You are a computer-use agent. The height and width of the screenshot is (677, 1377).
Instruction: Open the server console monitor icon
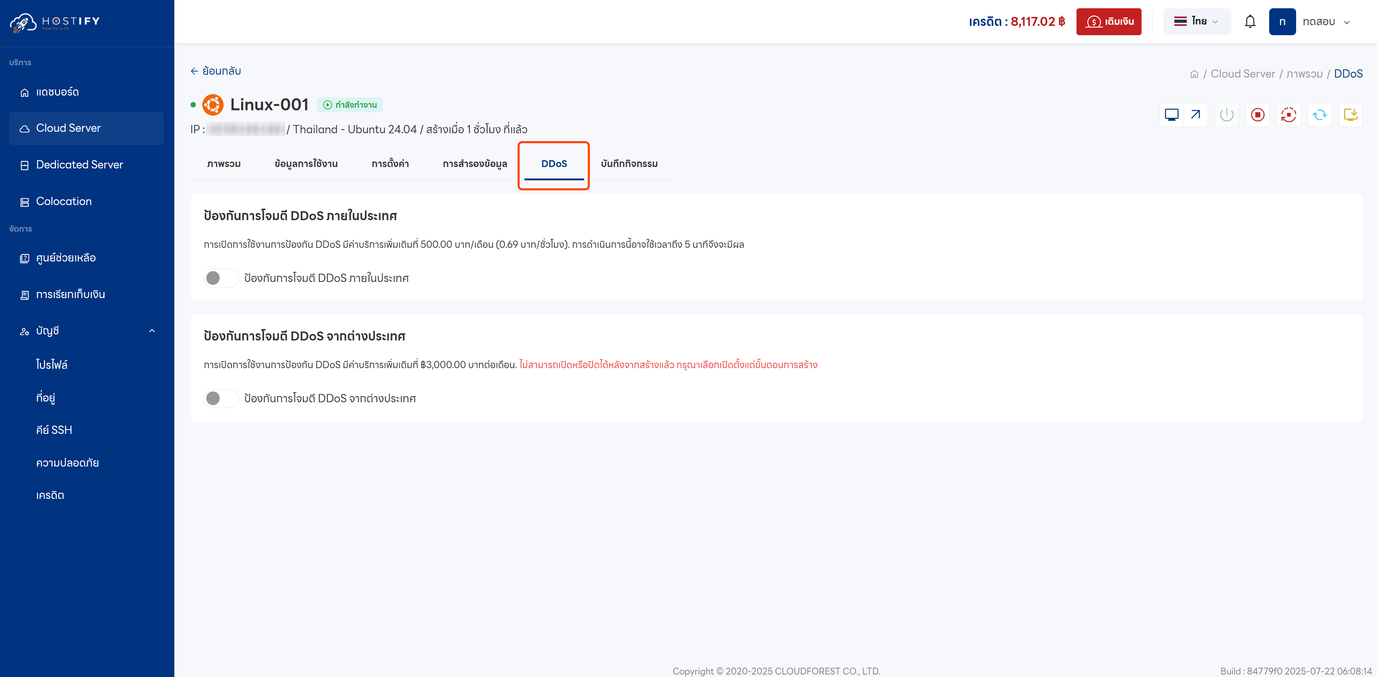click(1171, 115)
